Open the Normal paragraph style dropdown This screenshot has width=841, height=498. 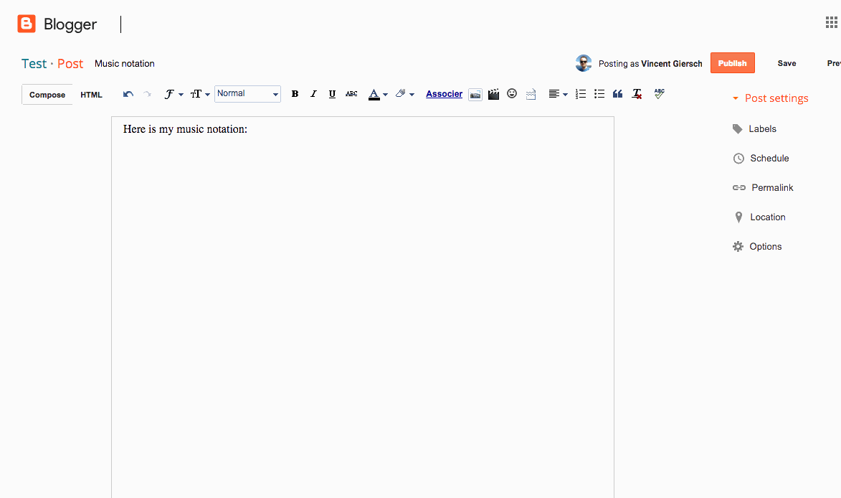tap(247, 93)
